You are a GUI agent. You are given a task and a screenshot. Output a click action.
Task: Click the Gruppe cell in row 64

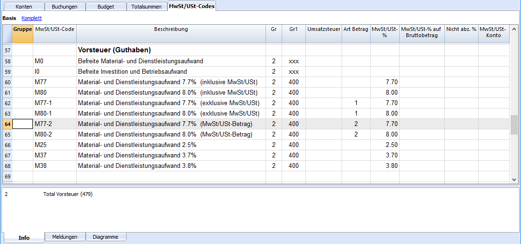pos(22,124)
